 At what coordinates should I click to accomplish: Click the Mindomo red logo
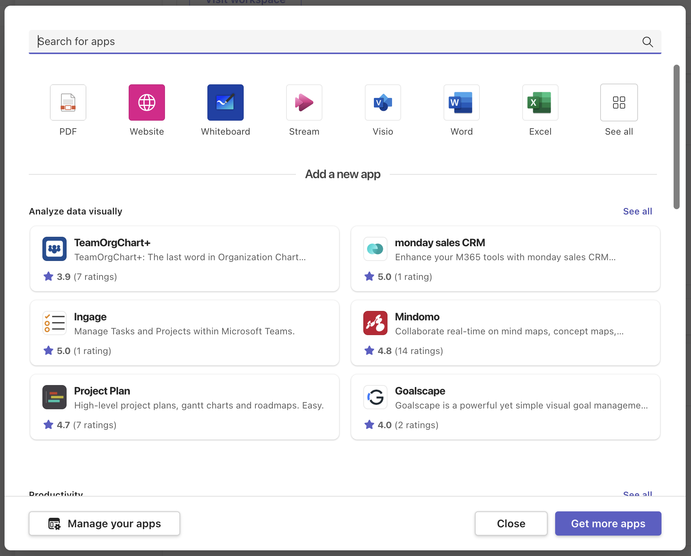tap(375, 323)
